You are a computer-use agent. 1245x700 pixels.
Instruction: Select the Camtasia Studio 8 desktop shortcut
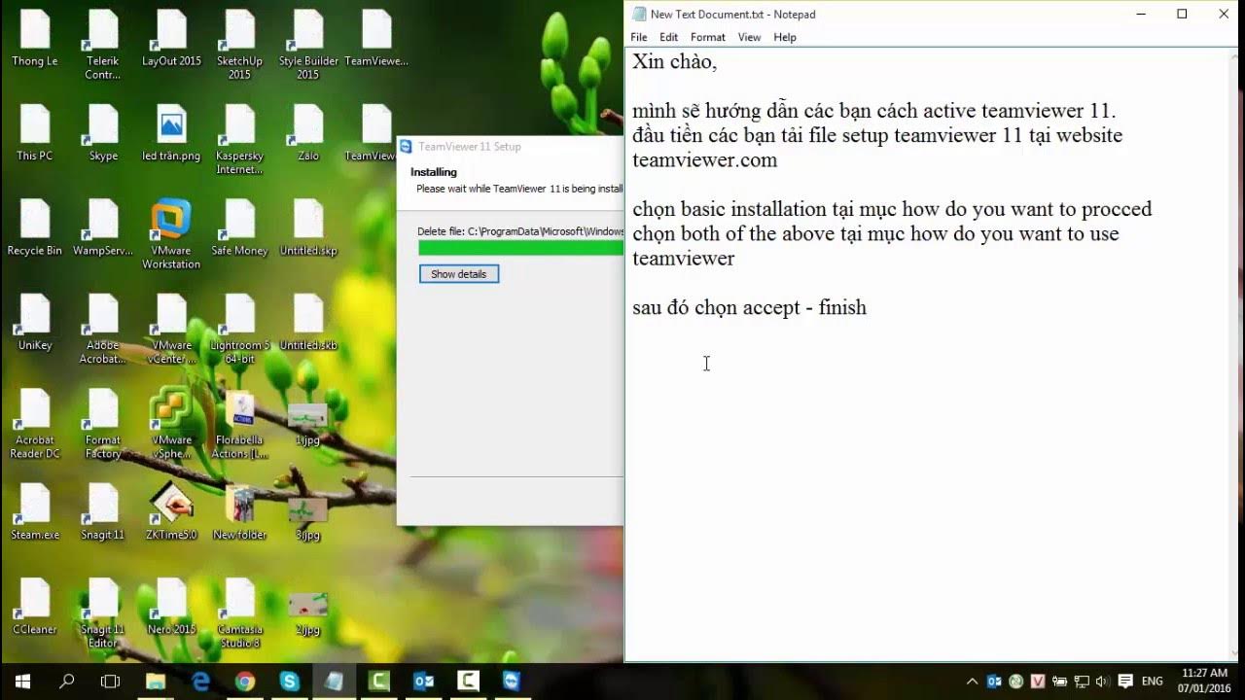(x=239, y=612)
